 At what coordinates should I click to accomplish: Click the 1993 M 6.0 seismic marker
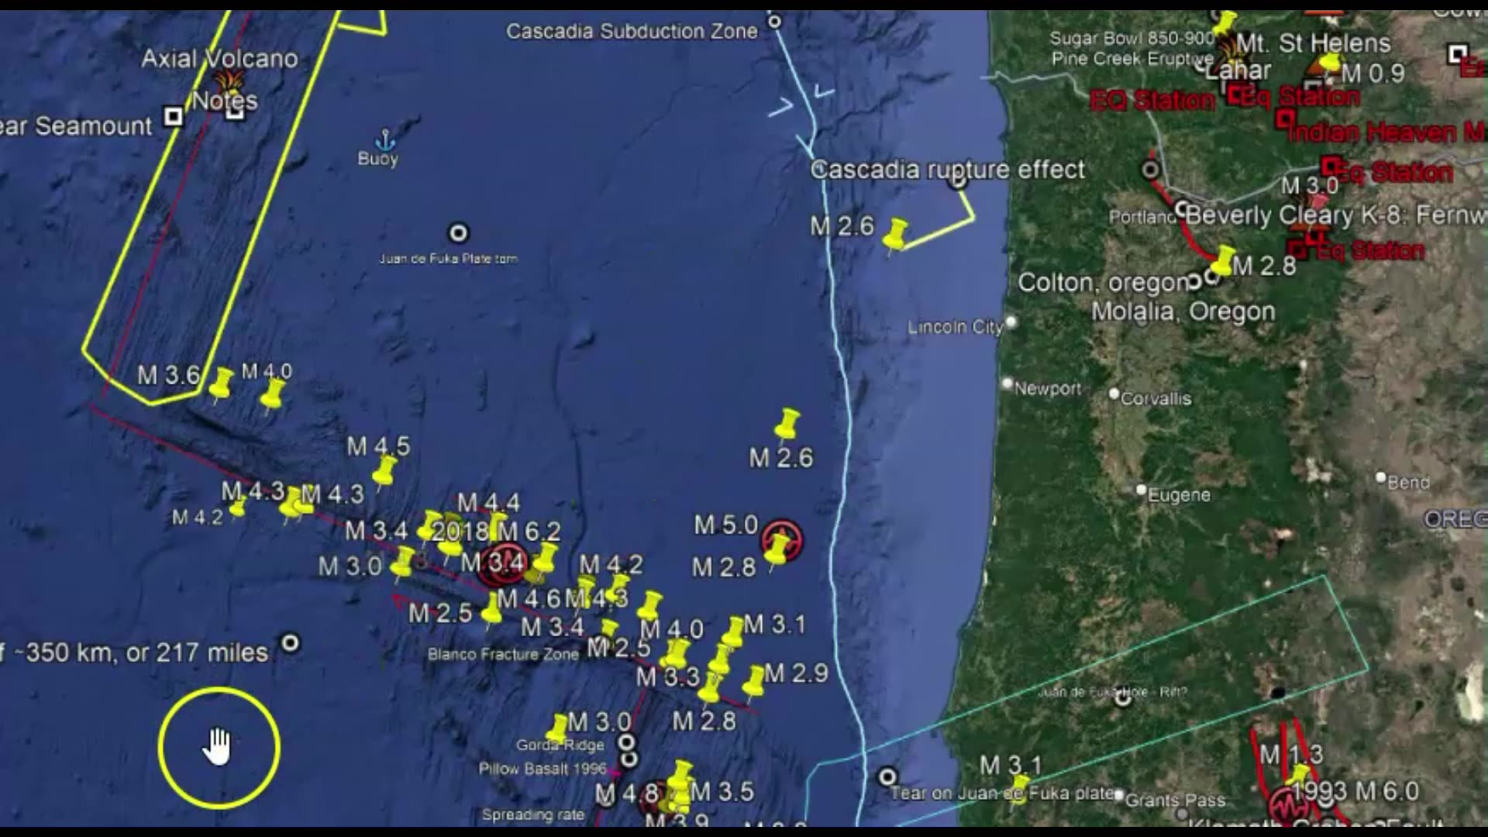point(1288,804)
